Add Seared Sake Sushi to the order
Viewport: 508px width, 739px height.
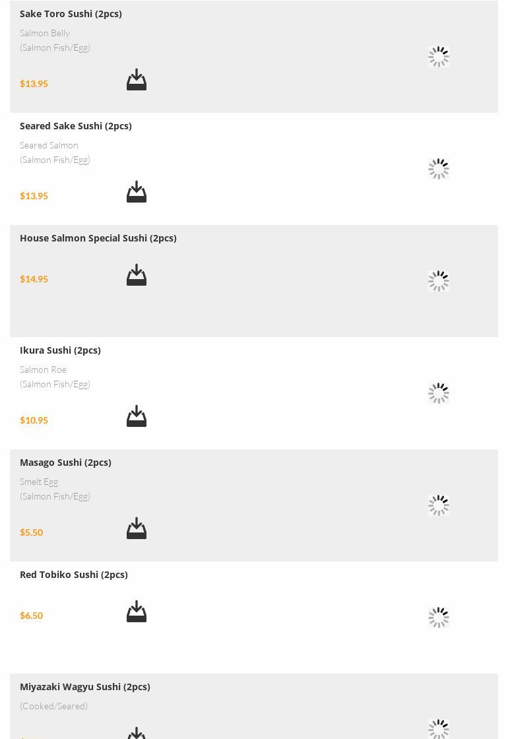click(137, 192)
